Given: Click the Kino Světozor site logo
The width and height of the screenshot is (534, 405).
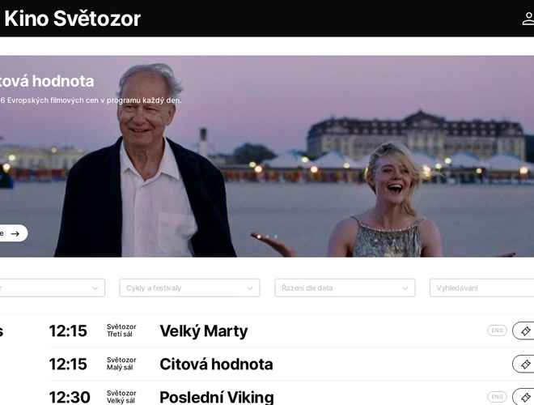Looking at the screenshot, I should pos(72,19).
